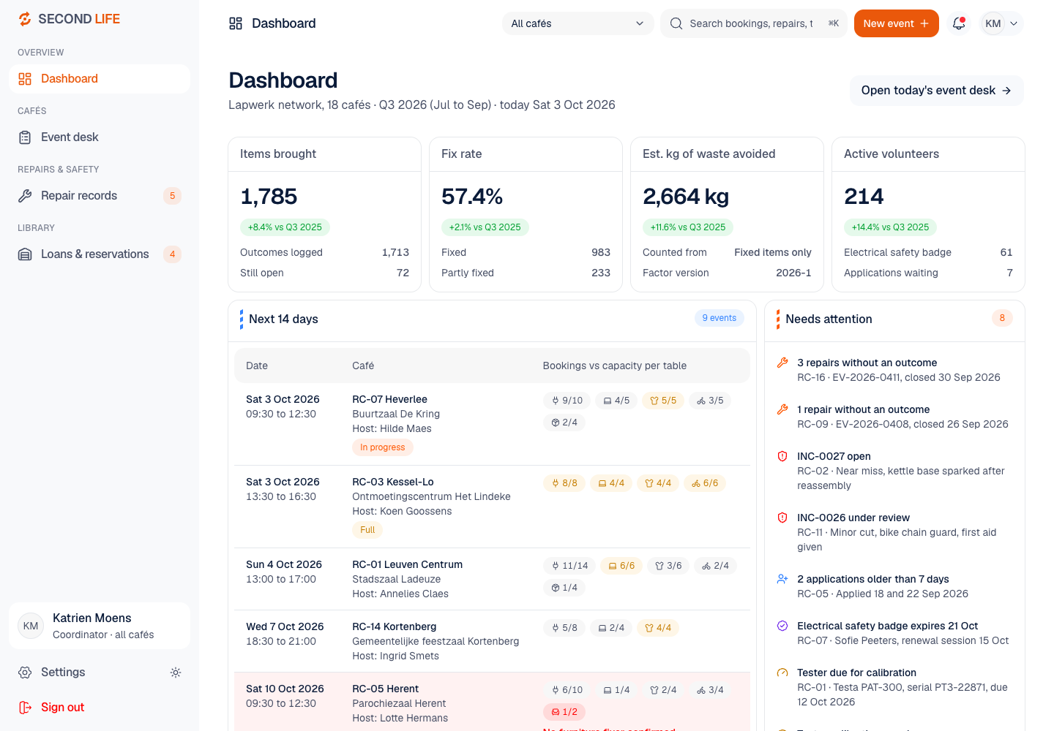Click the search magnifier icon
The height and width of the screenshot is (731, 1054).
point(676,23)
